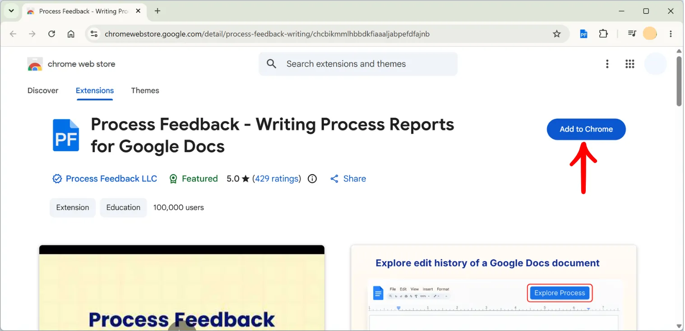The image size is (685, 331).
Task: Open the Google apps grid
Action: pyautogui.click(x=630, y=64)
